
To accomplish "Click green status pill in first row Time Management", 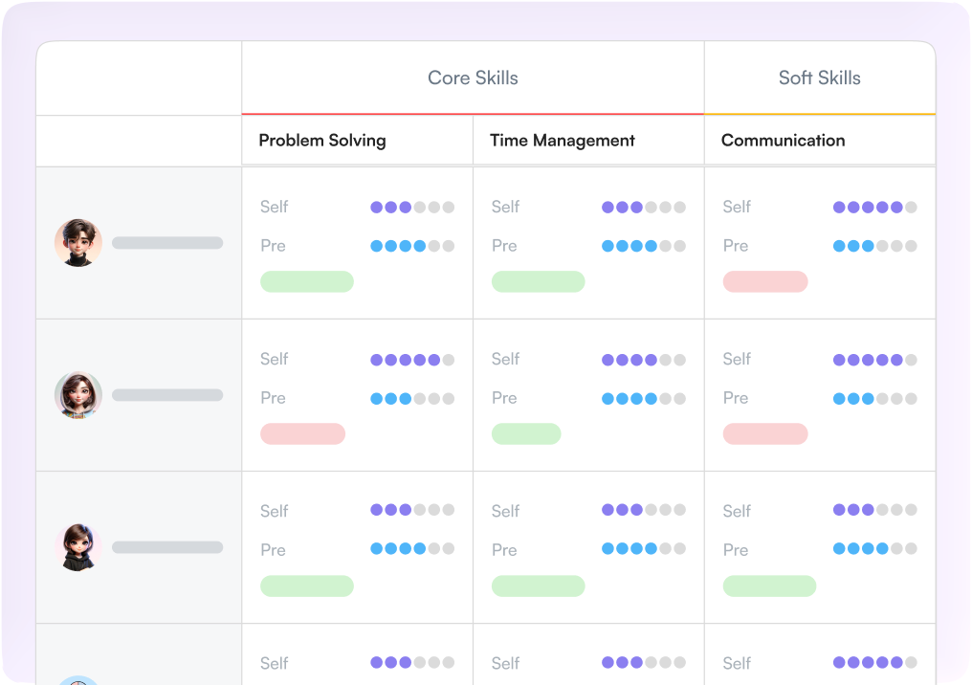I will click(x=538, y=281).
